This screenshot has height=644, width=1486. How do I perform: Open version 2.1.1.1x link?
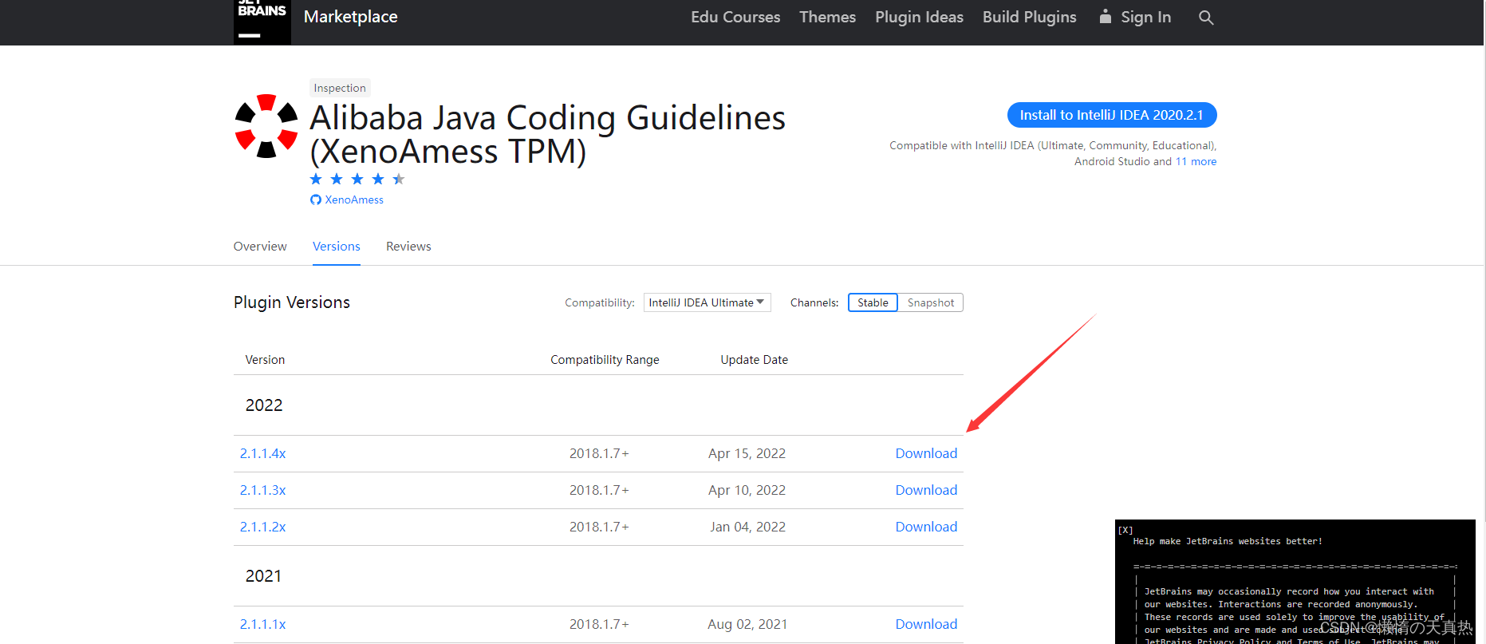point(263,624)
